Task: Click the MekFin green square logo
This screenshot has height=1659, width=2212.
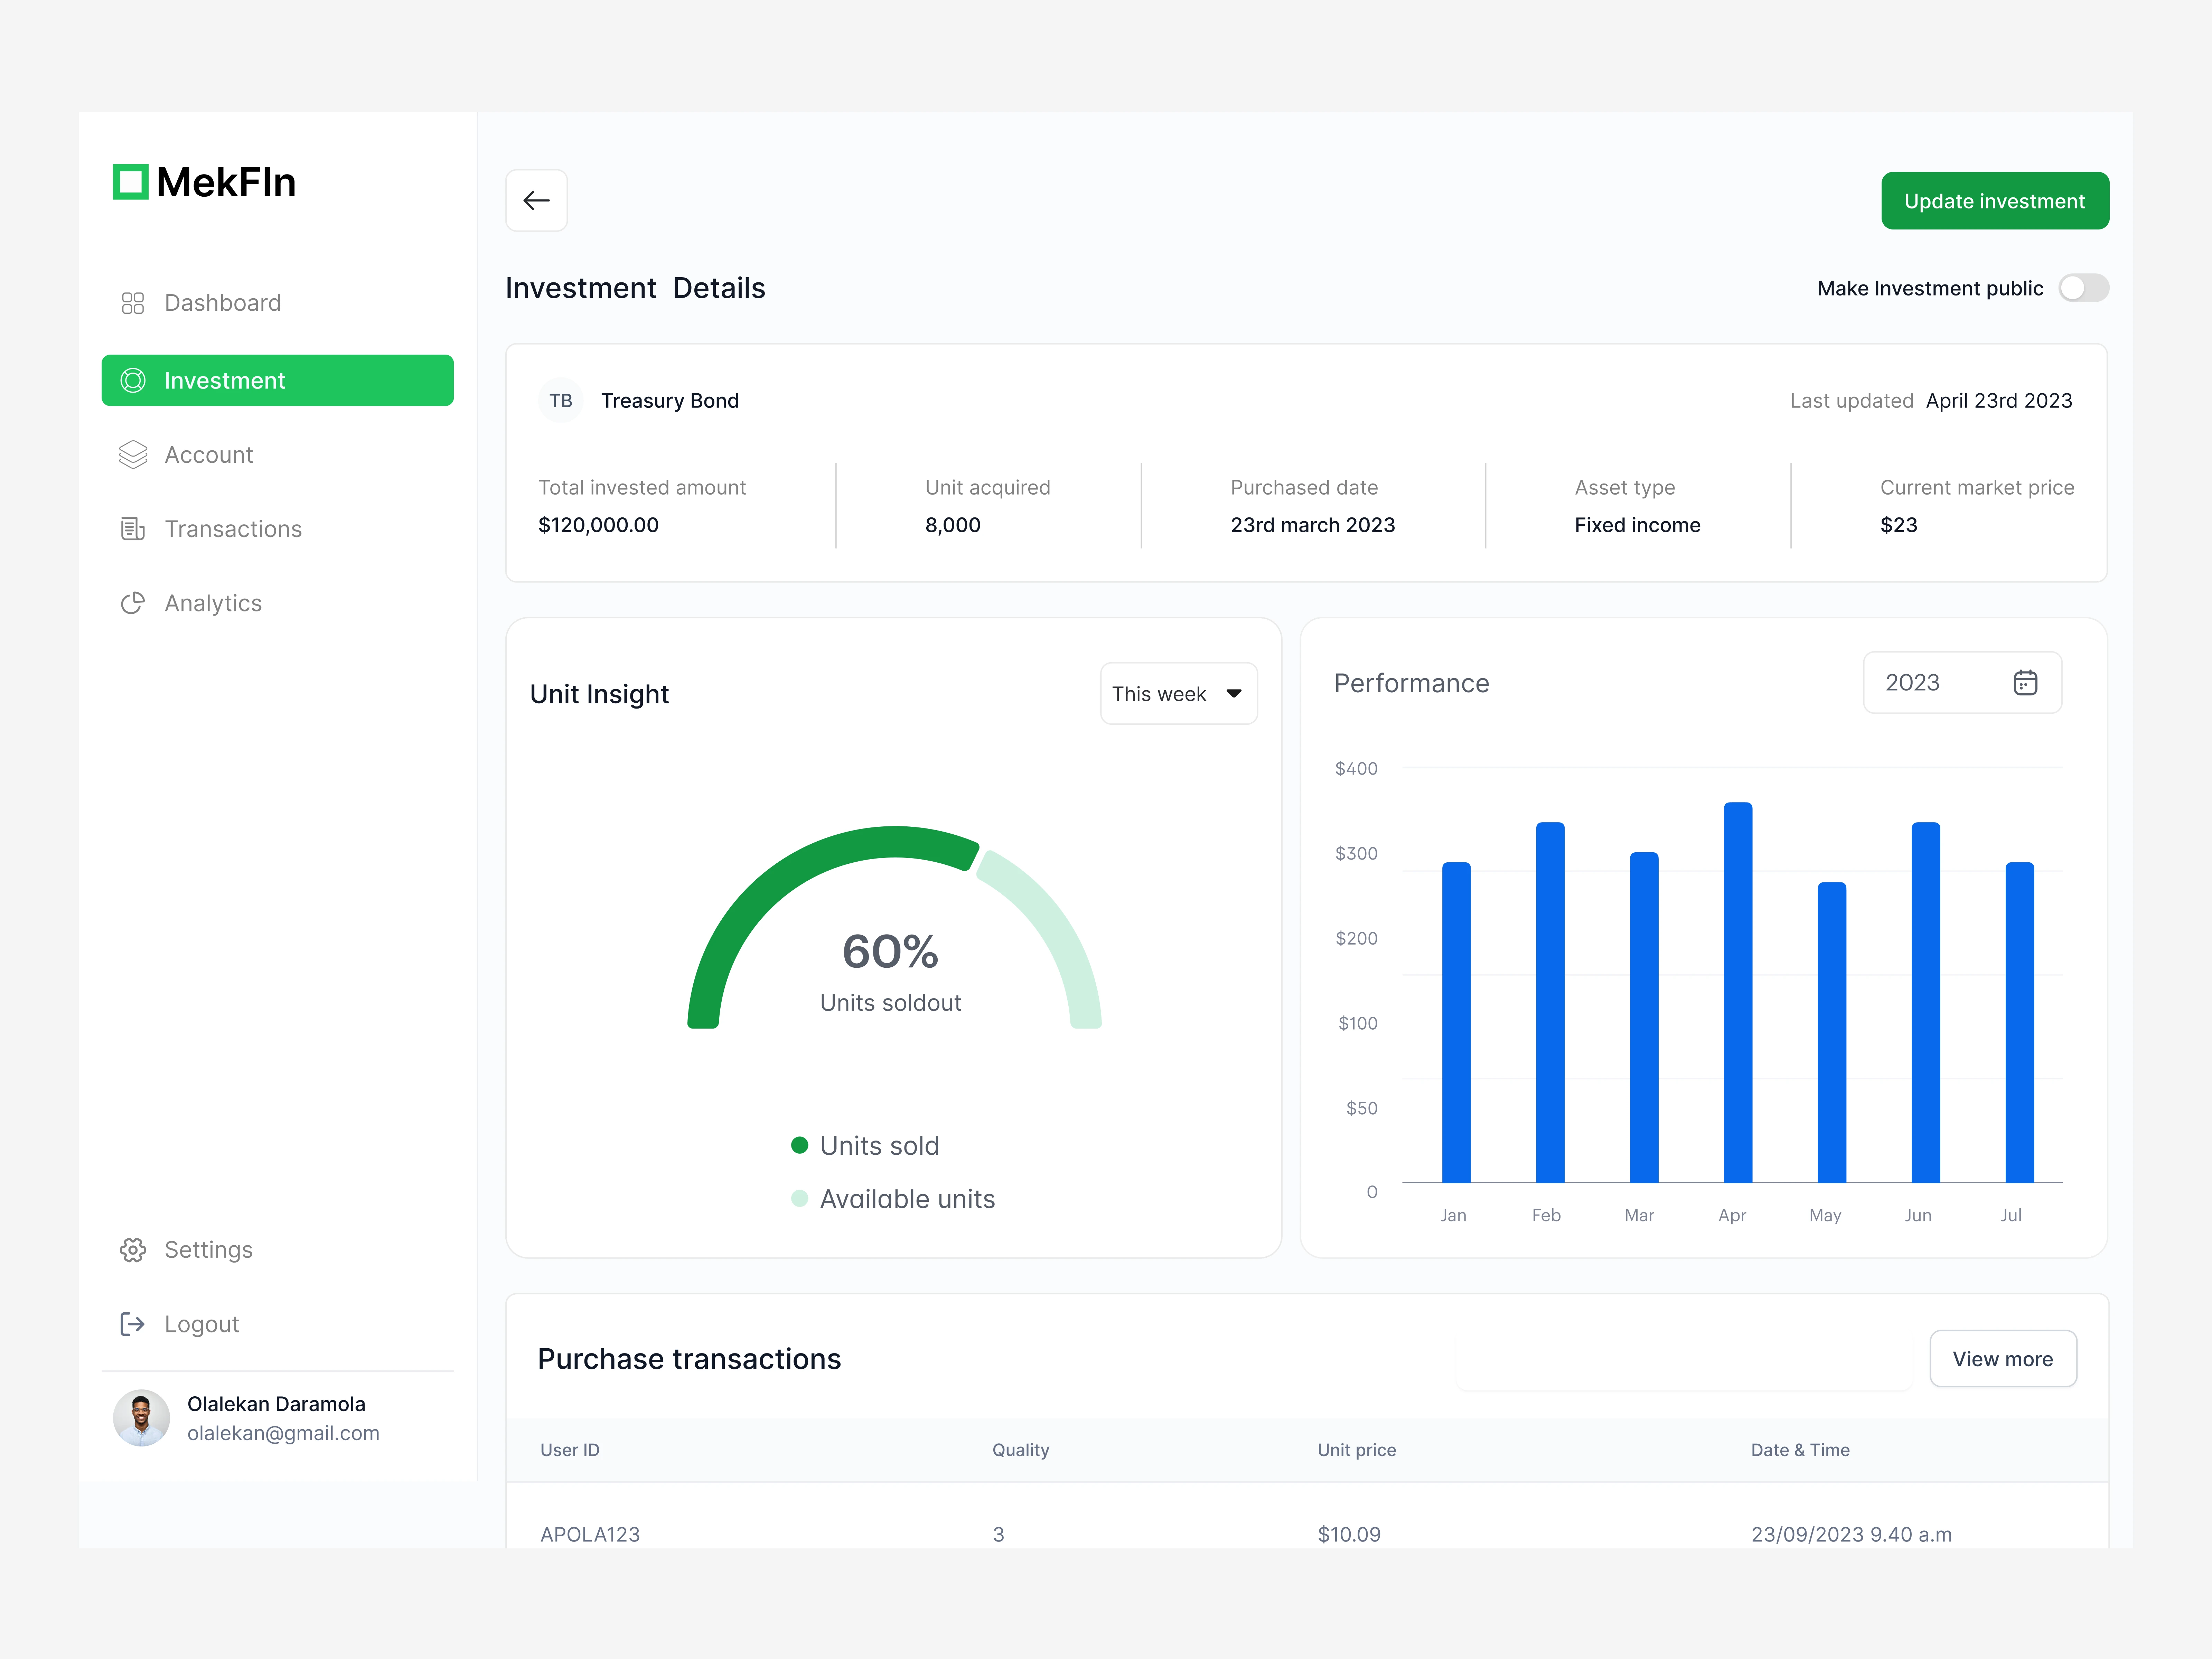Action: 131,182
